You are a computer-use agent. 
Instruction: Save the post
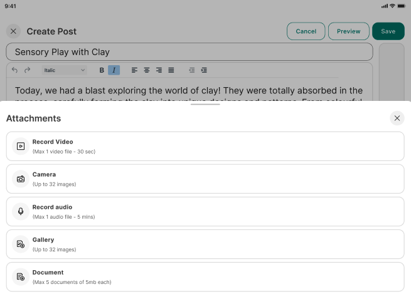pos(388,31)
